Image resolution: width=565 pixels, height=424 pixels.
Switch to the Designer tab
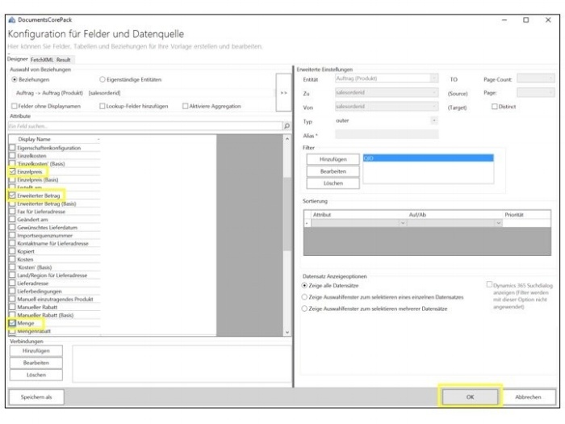point(17,59)
